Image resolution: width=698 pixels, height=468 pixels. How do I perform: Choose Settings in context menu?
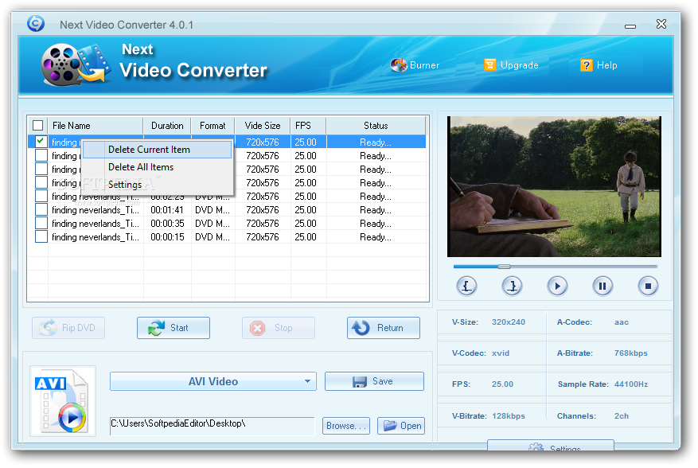tap(157, 185)
